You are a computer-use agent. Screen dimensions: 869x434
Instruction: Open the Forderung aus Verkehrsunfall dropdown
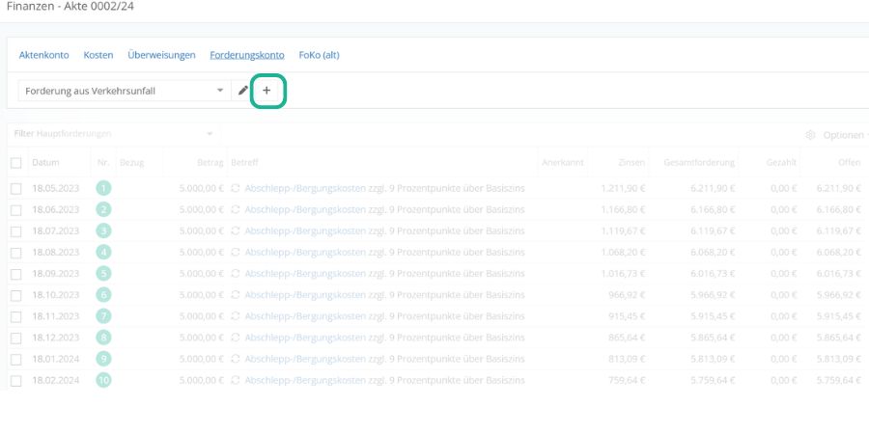point(124,91)
